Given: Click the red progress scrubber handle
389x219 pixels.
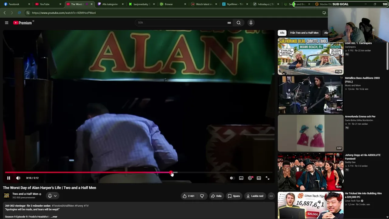Looking at the screenshot, I should click(171, 172).
